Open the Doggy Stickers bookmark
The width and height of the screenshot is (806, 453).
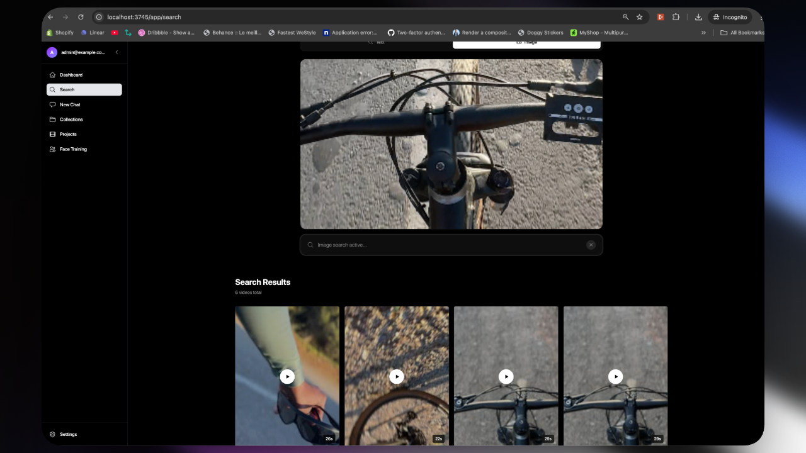(x=541, y=33)
